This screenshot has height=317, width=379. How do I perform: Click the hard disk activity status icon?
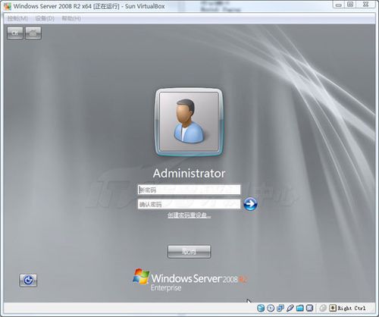click(x=261, y=308)
